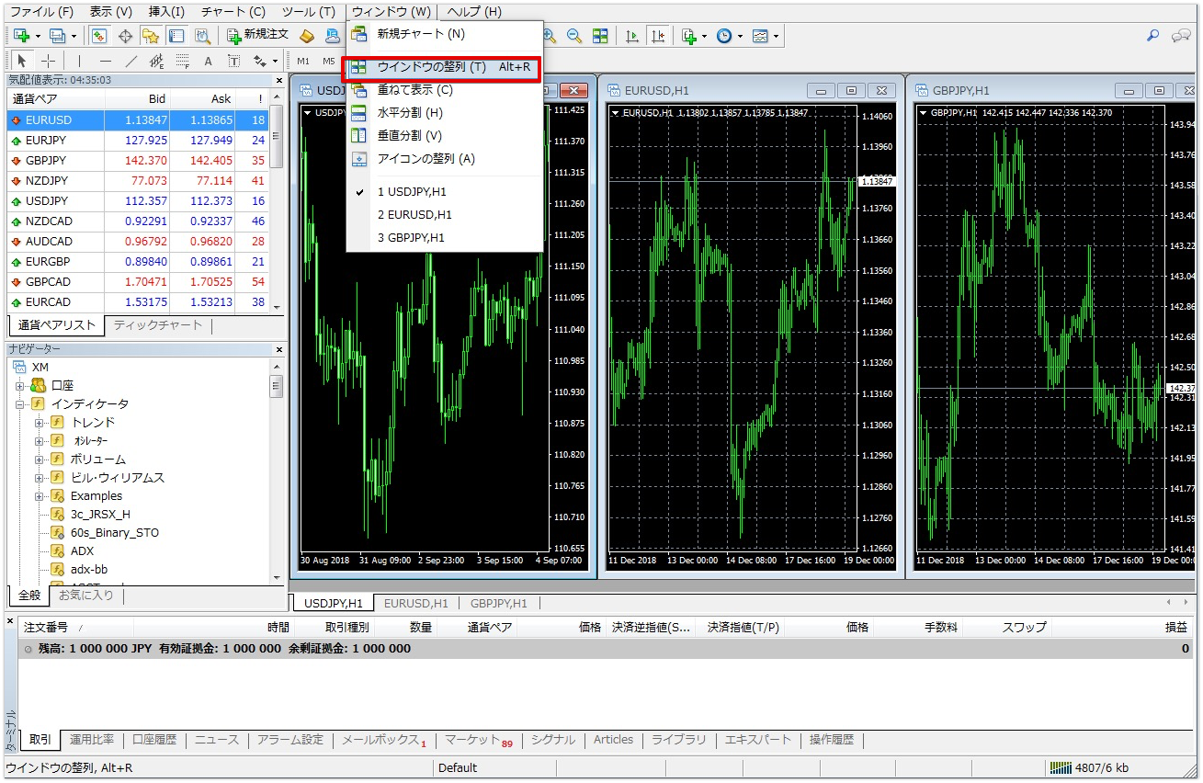Click the zoom in icon
1203x783 pixels.
[548, 36]
